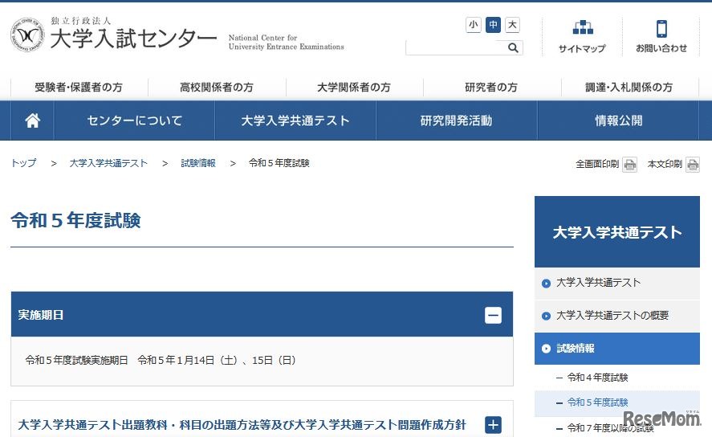Click the search magnifier icon

tap(513, 47)
